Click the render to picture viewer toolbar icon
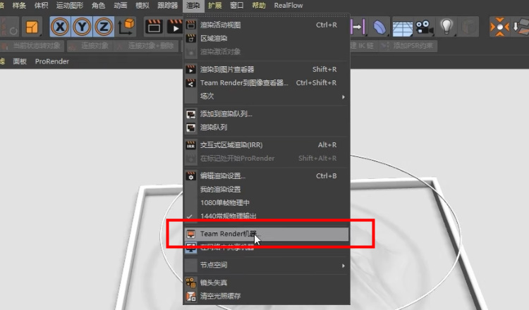The width and height of the screenshot is (529, 310). [x=175, y=27]
